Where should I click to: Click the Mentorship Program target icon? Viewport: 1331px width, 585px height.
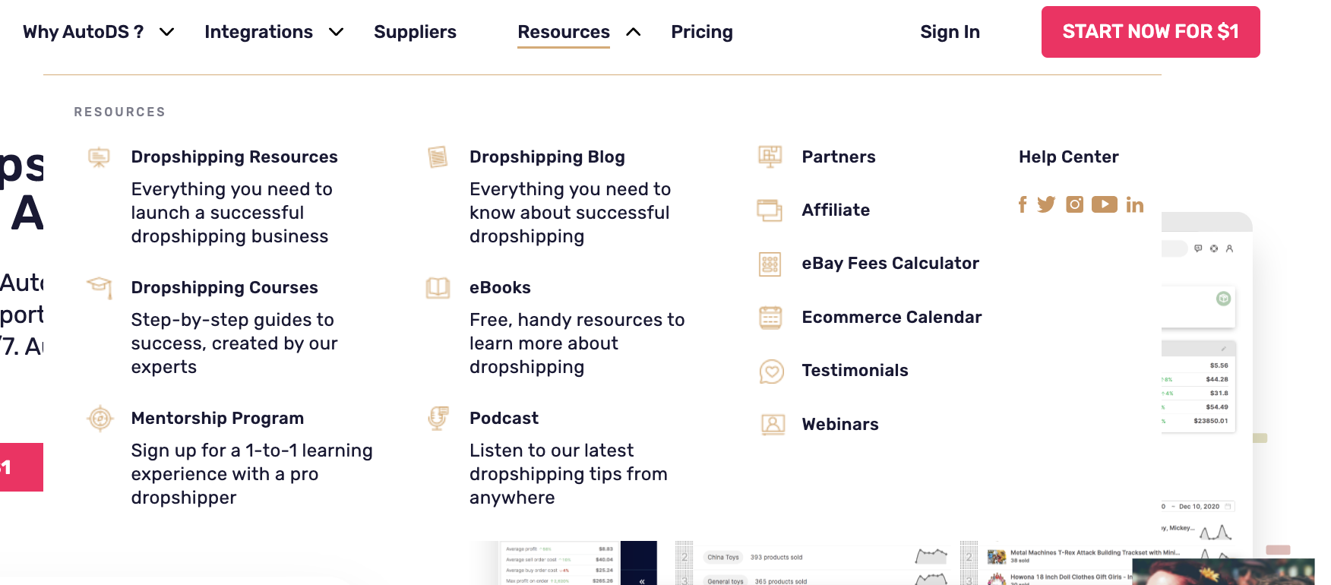tap(100, 419)
